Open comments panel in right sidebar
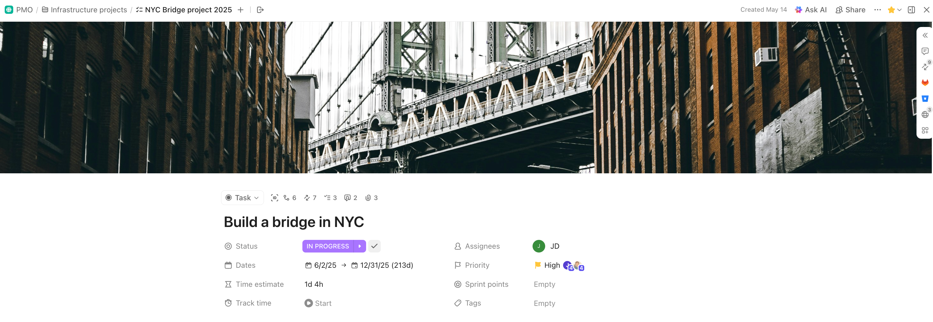933x322 pixels. tap(925, 51)
